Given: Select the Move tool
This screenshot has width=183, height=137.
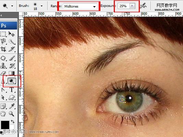Looking at the screenshot, I should click(x=12, y=34).
